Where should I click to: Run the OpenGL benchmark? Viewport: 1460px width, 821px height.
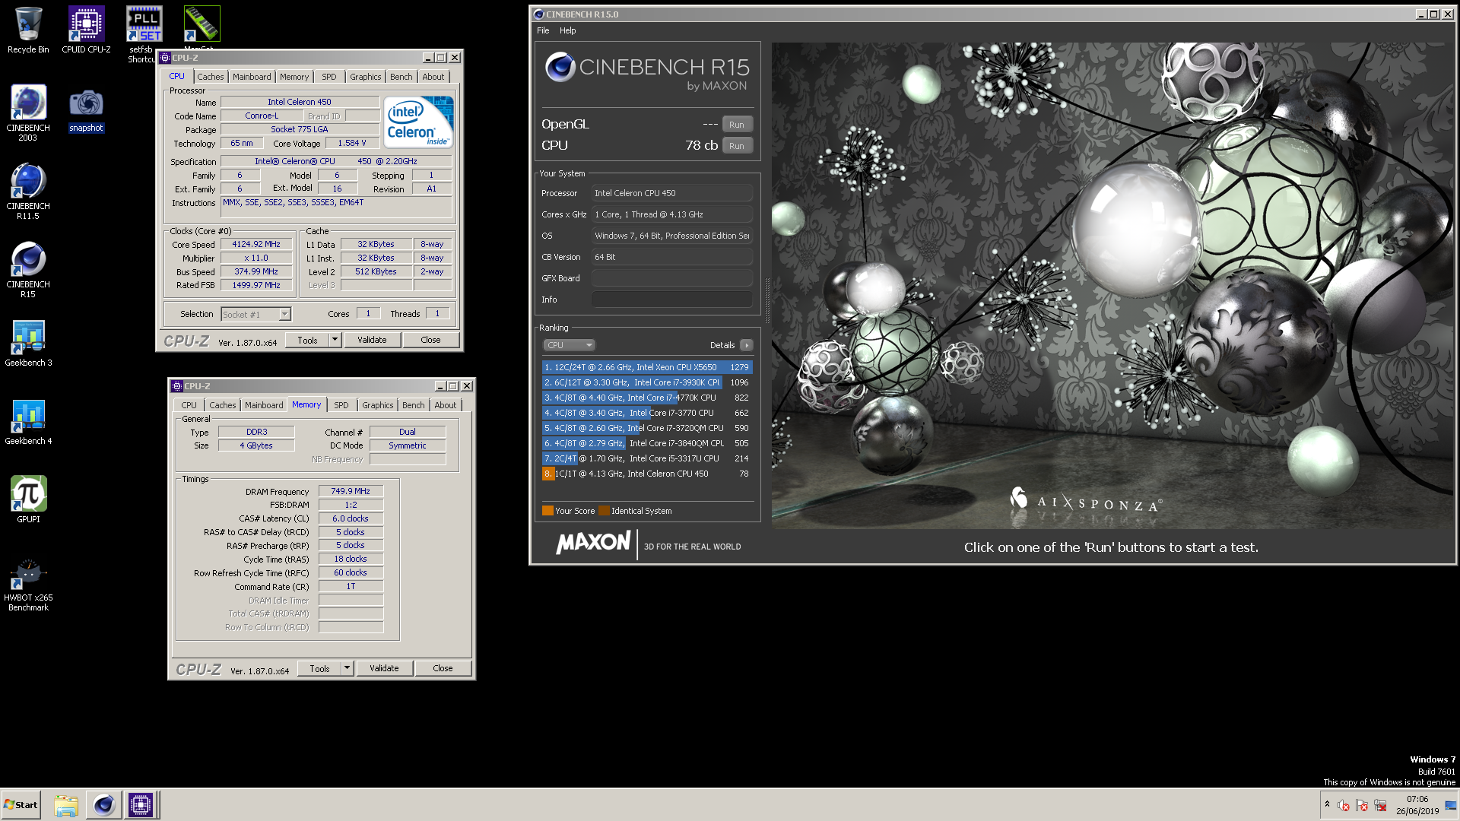click(x=737, y=125)
